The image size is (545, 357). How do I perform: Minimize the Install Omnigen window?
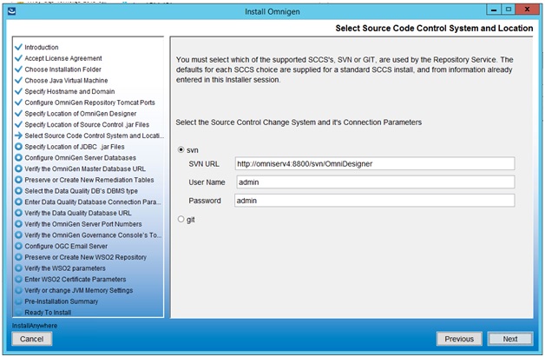click(x=493, y=10)
